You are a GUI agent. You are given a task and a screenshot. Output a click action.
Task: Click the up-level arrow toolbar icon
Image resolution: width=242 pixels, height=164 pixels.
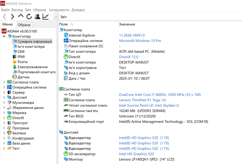click(21, 16)
